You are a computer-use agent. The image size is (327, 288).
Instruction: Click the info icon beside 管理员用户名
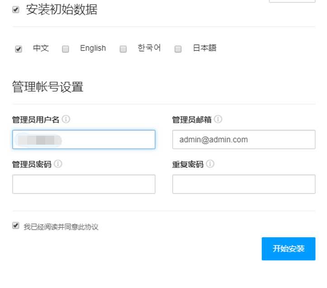click(x=66, y=119)
